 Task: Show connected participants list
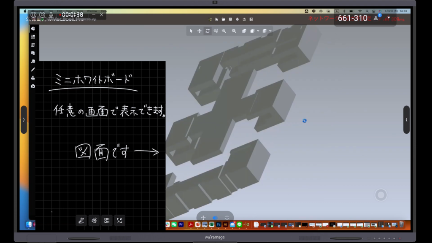click(x=377, y=18)
